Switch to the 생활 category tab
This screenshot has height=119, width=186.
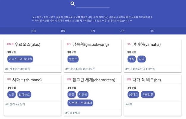[63, 31]
